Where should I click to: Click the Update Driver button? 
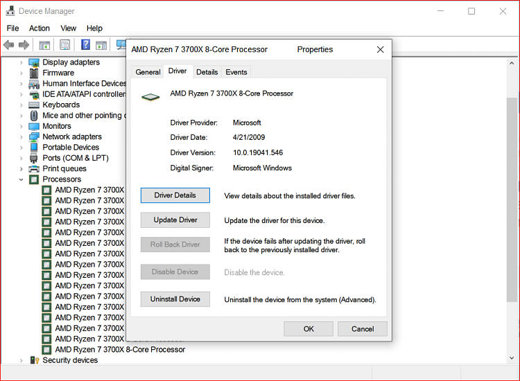point(175,220)
